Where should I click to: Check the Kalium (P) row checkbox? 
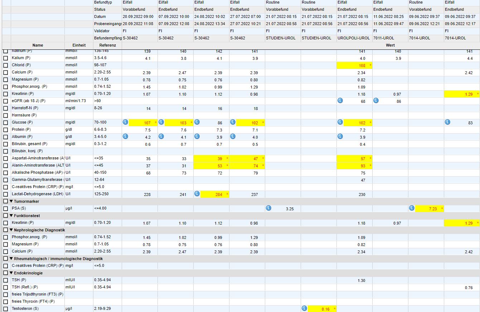coord(5,58)
